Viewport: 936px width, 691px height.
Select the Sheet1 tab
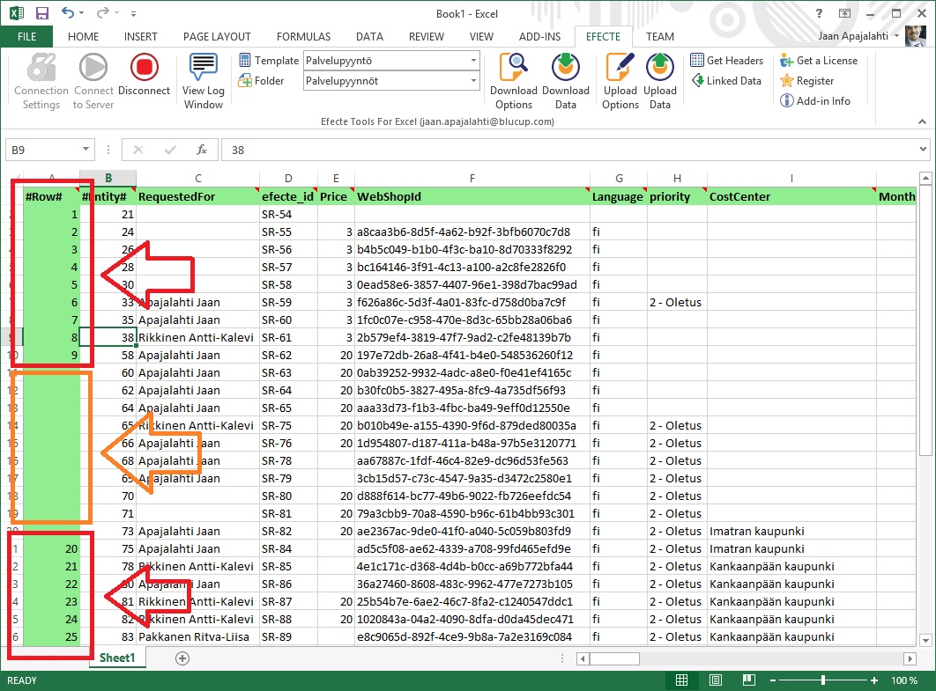117,658
